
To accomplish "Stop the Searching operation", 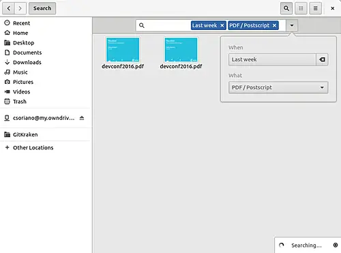I will point(336,245).
